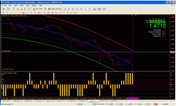Switch to the EURGBP,H4 chart tab
The image size is (176, 106).
[83, 101]
